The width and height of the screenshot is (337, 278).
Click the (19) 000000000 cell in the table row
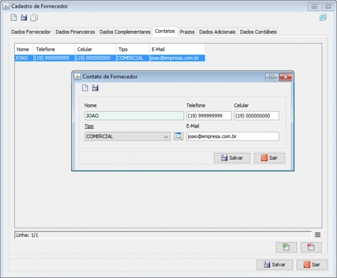point(96,58)
